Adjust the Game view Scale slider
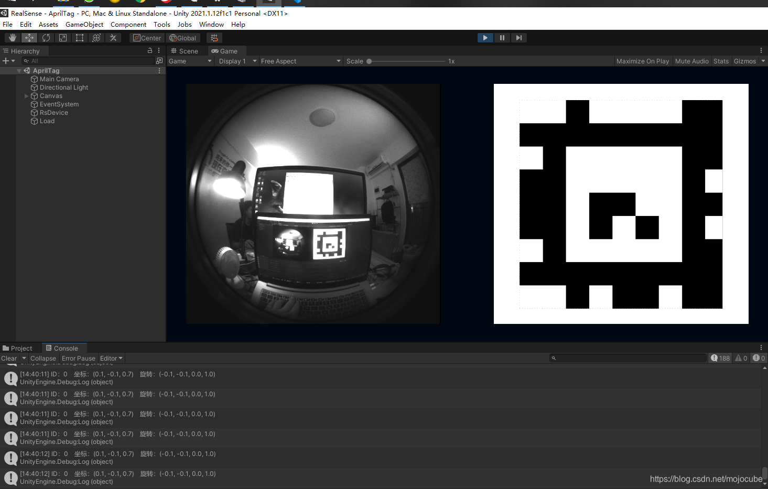 (407, 61)
